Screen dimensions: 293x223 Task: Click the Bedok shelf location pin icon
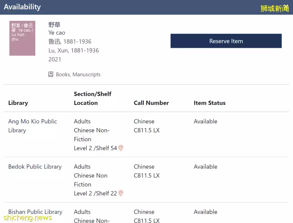(121, 193)
